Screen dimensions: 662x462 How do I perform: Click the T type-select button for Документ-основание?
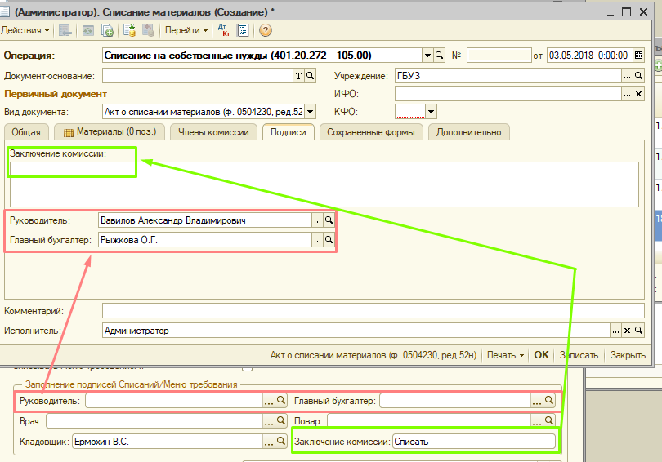298,76
